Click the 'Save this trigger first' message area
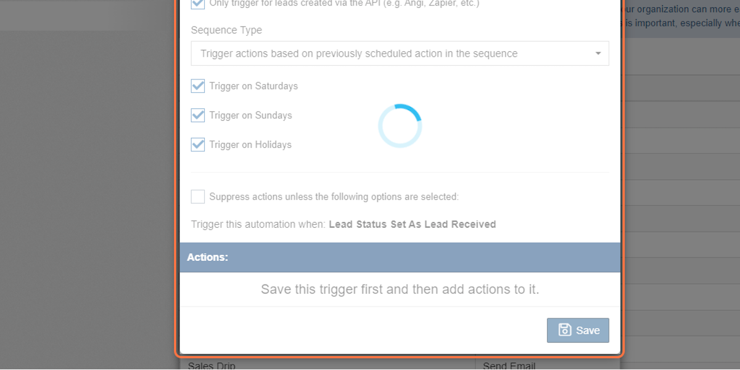Image resolution: width=740 pixels, height=370 pixels. [x=400, y=289]
